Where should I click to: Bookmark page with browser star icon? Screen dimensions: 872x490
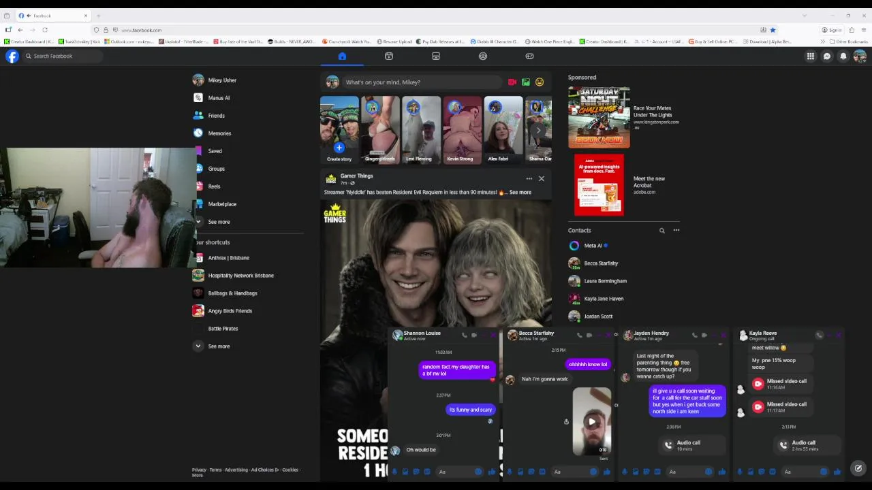pyautogui.click(x=773, y=30)
